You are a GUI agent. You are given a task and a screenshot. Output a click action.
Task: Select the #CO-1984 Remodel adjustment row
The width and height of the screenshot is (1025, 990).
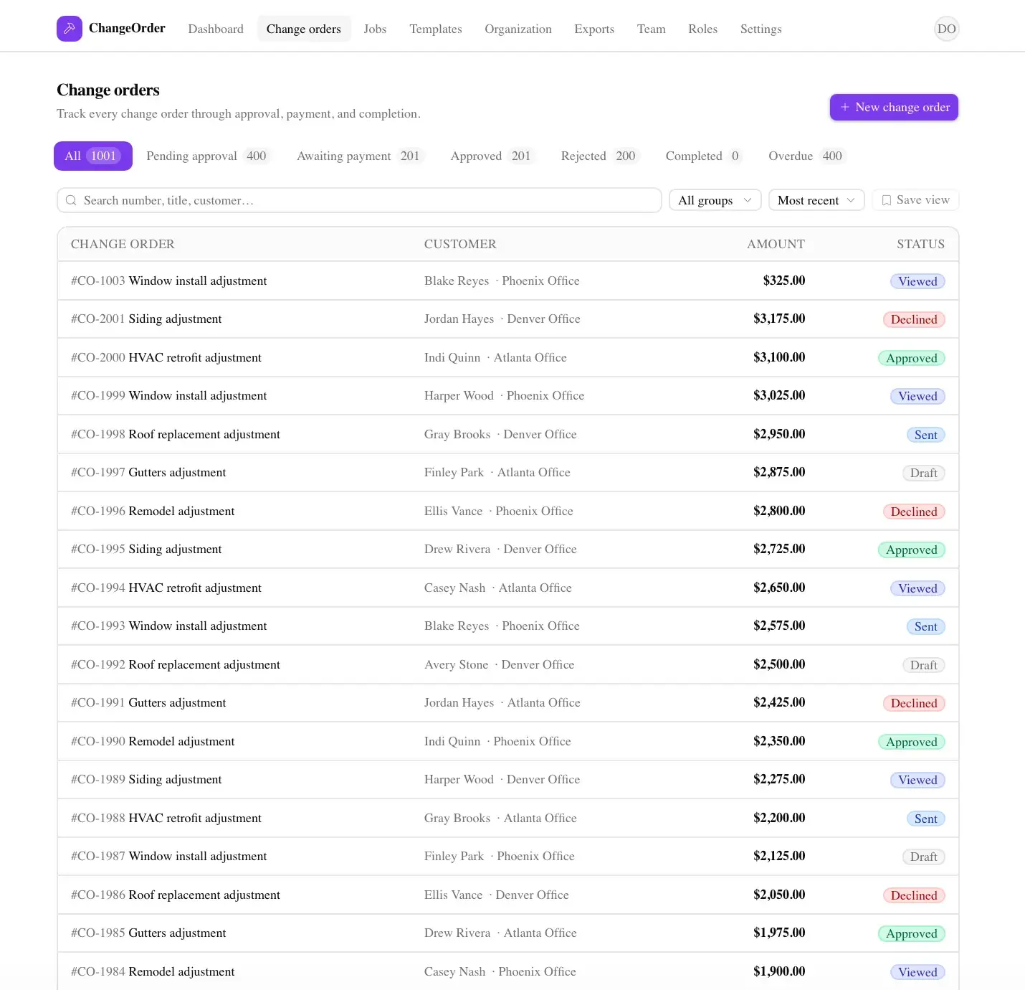point(507,971)
